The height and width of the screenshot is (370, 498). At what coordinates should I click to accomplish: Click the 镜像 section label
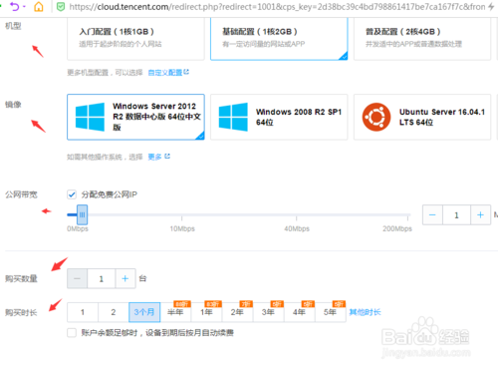click(x=13, y=105)
